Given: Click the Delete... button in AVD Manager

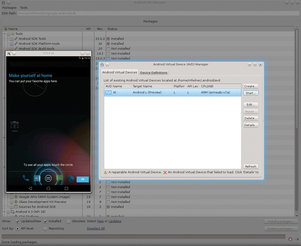Looking at the screenshot, I should [251, 118].
